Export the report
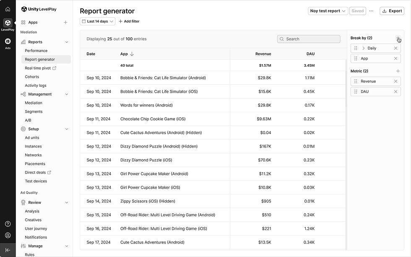The image size is (411, 257). coord(392,11)
